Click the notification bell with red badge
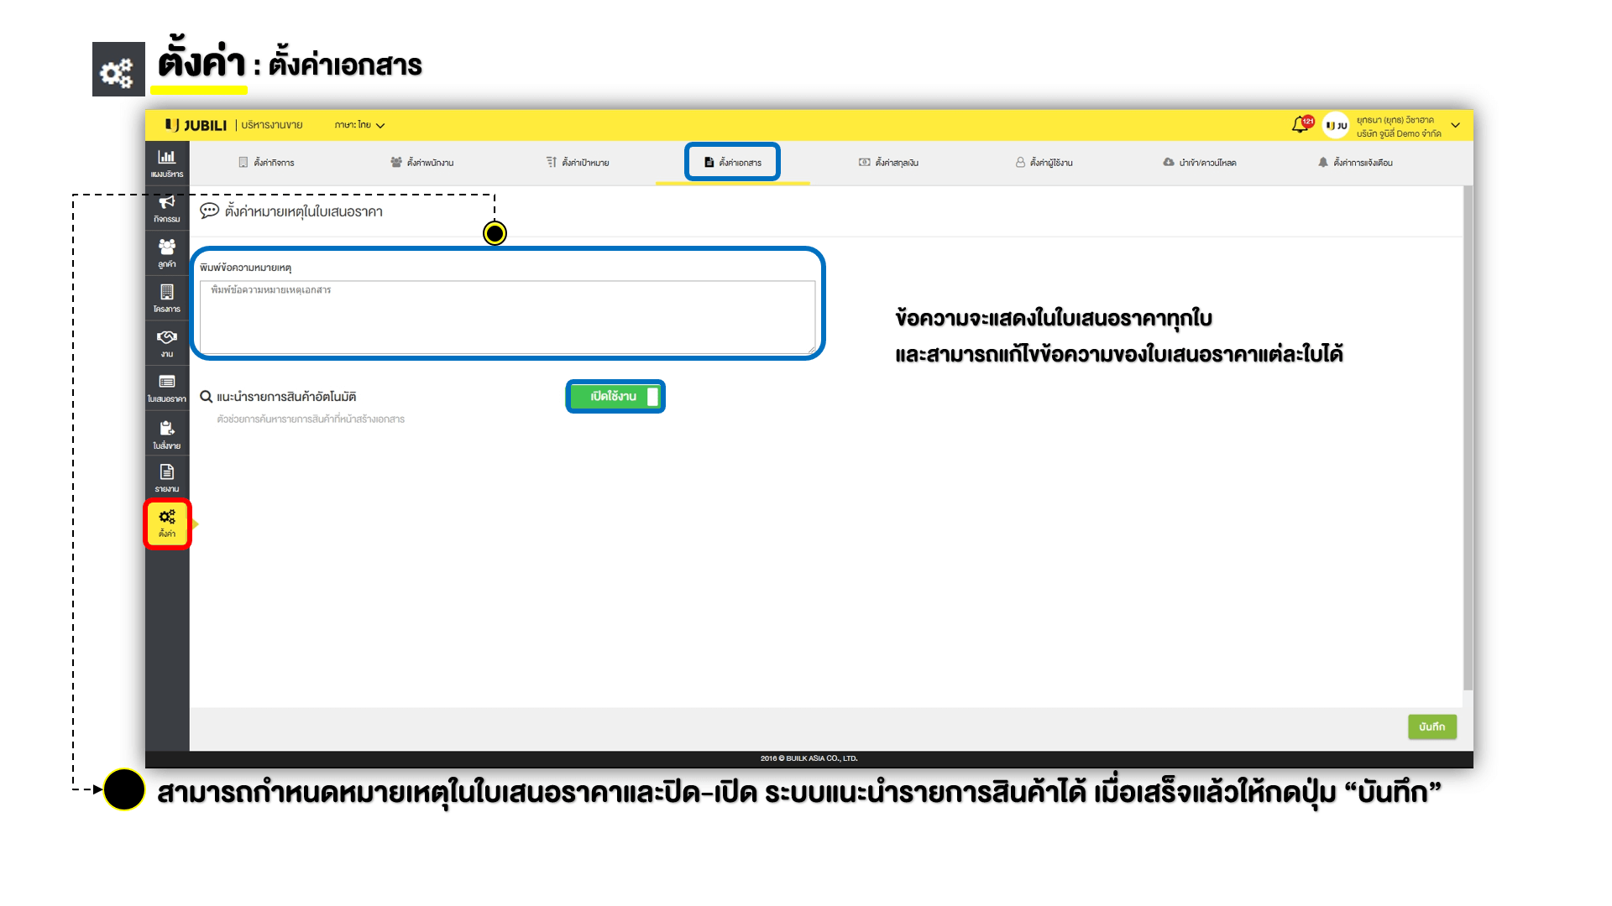Screen dimensions: 1612x906 click(x=1301, y=124)
